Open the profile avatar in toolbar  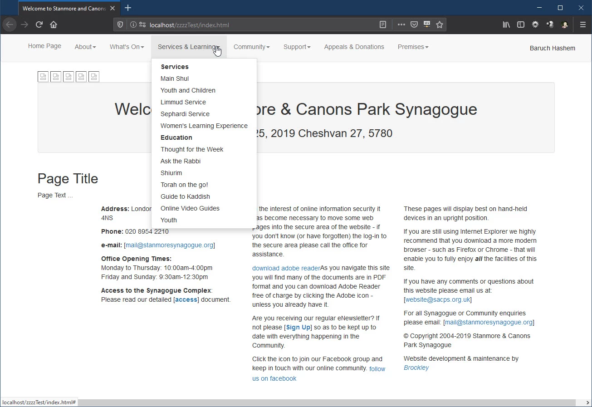(x=564, y=25)
